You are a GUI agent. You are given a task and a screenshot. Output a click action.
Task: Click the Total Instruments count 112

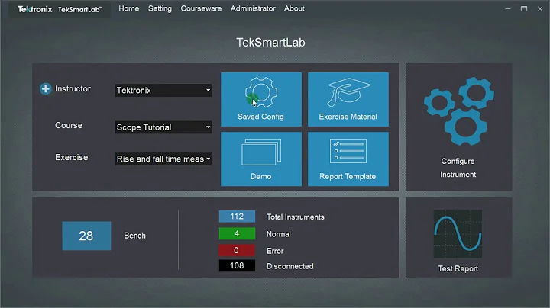pos(237,217)
